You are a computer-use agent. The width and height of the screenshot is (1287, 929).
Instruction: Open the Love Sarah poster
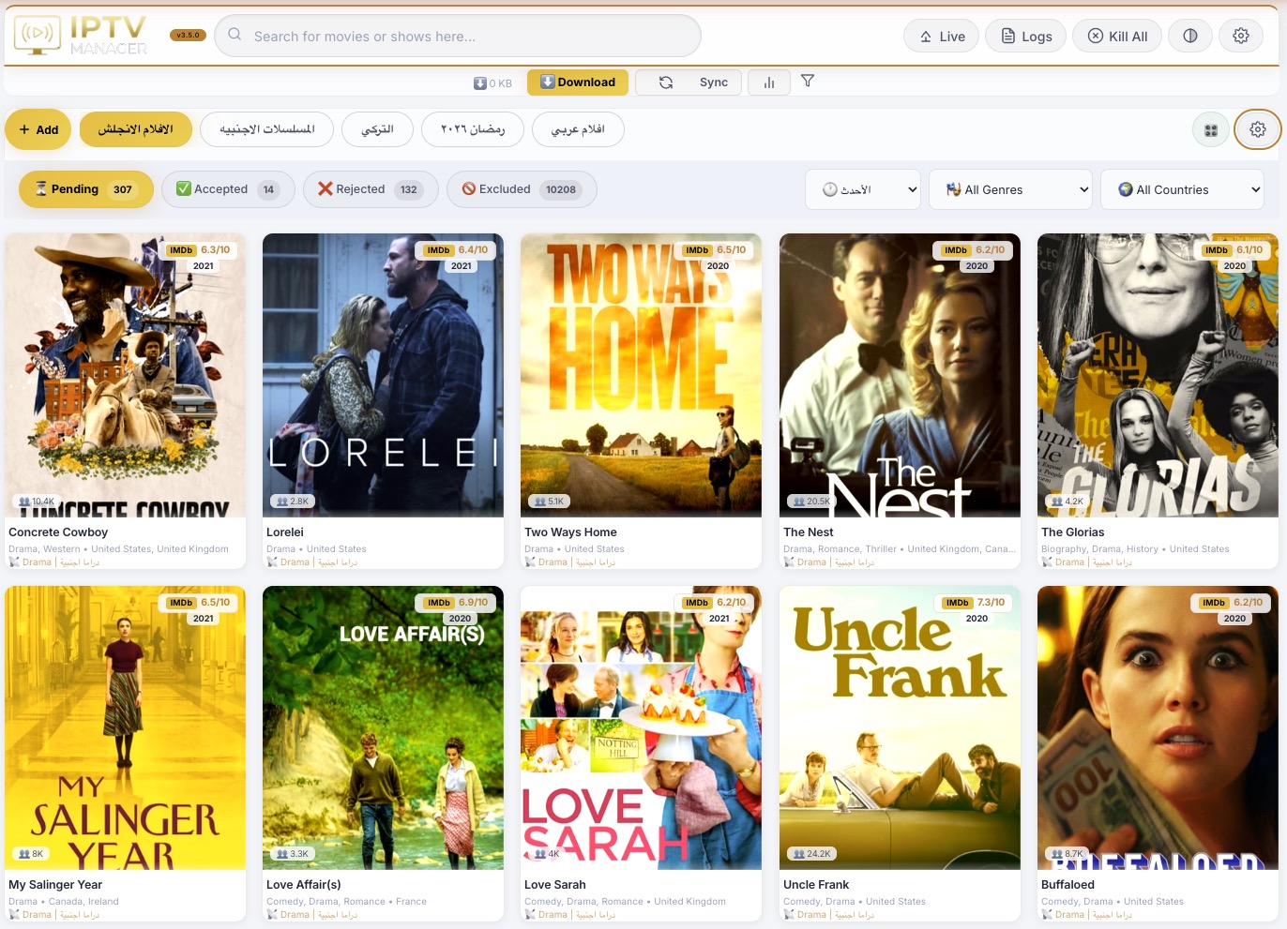(x=641, y=727)
